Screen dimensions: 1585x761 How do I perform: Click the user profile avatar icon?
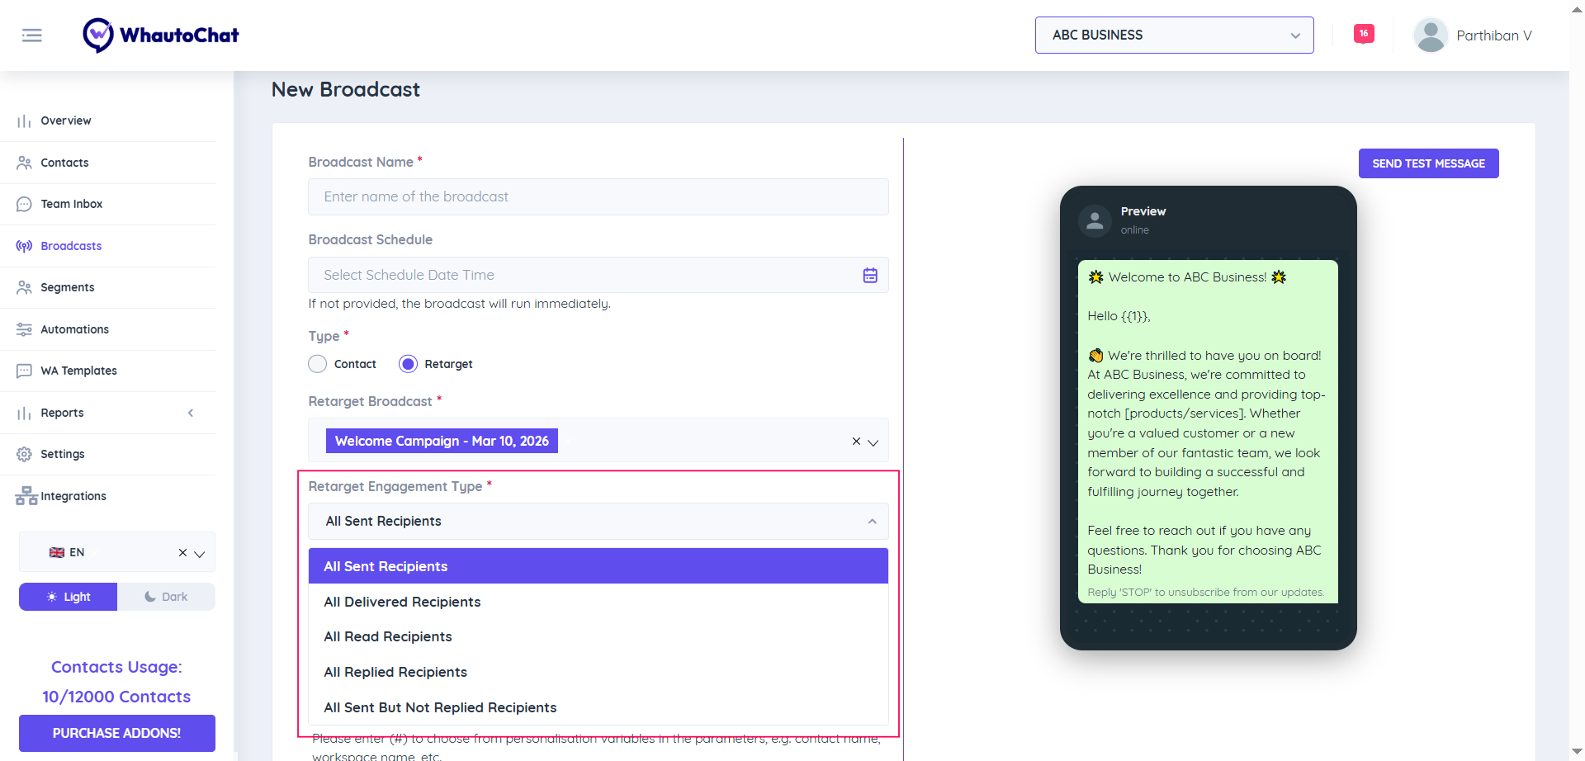(x=1430, y=35)
